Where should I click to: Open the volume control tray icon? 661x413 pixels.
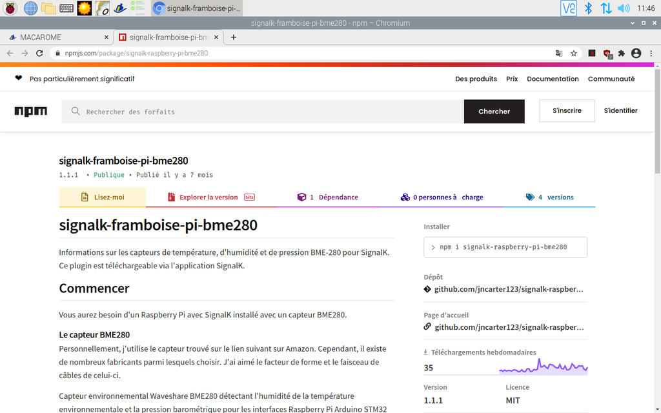[x=624, y=8]
